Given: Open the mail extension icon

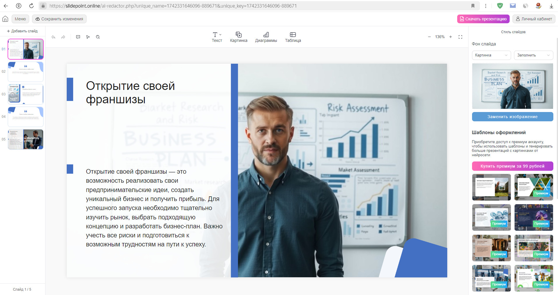Looking at the screenshot, I should [x=513, y=6].
